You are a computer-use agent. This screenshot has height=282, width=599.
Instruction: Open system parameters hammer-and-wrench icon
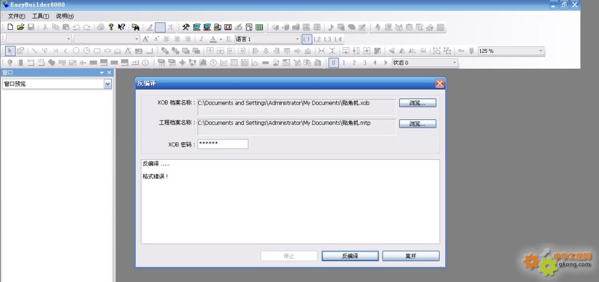(186, 27)
